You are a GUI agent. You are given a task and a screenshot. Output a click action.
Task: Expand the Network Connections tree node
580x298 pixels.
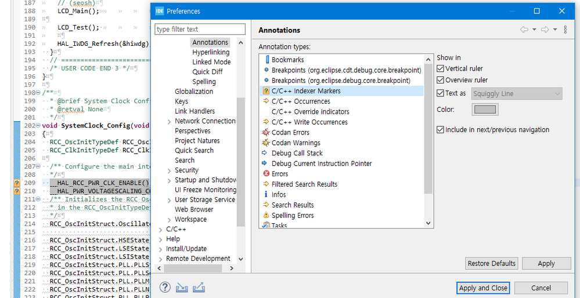pyautogui.click(x=169, y=122)
